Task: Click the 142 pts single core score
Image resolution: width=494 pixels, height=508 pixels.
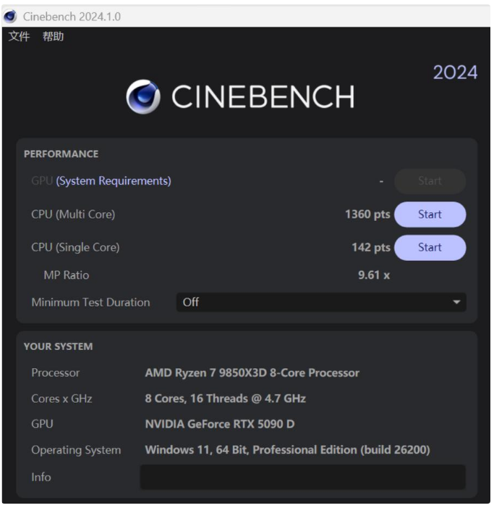Action: [370, 247]
